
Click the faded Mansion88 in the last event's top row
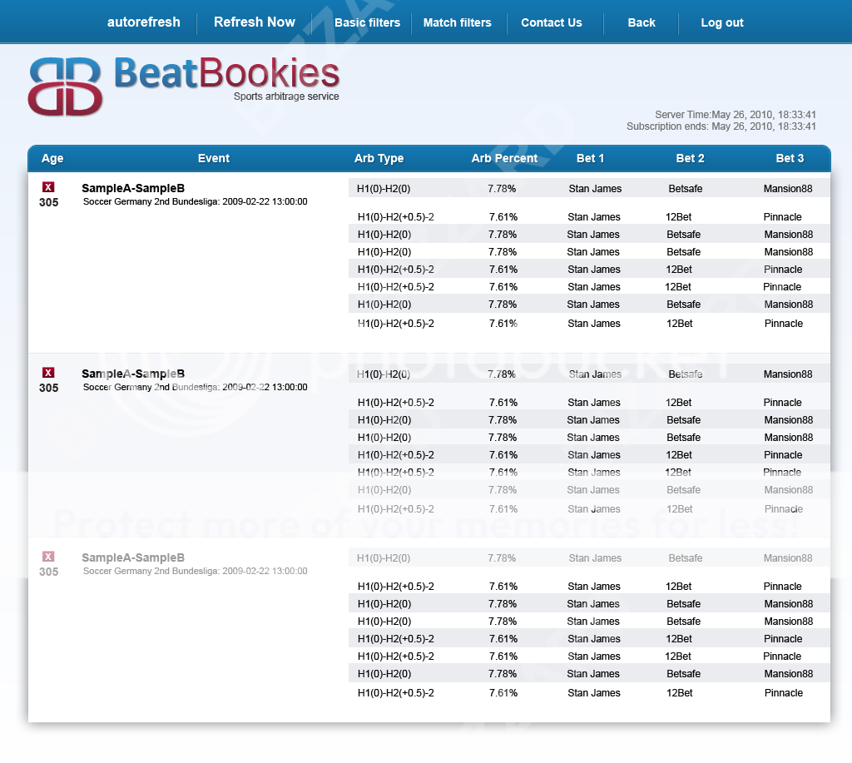pyautogui.click(x=788, y=558)
